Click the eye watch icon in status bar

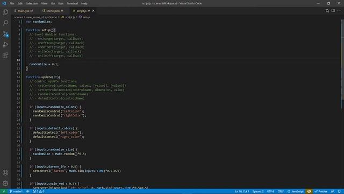click(x=27, y=191)
